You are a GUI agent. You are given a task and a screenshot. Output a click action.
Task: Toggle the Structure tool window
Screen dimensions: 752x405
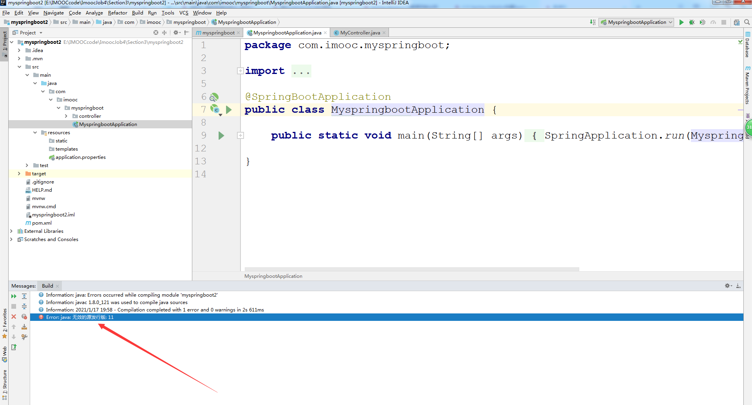pyautogui.click(x=5, y=384)
